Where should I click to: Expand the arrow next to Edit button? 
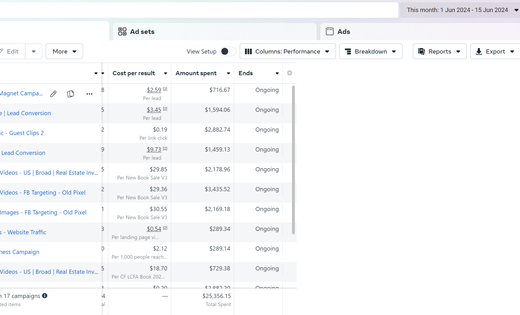pos(34,51)
